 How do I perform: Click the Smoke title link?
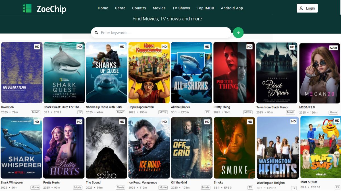point(219,183)
